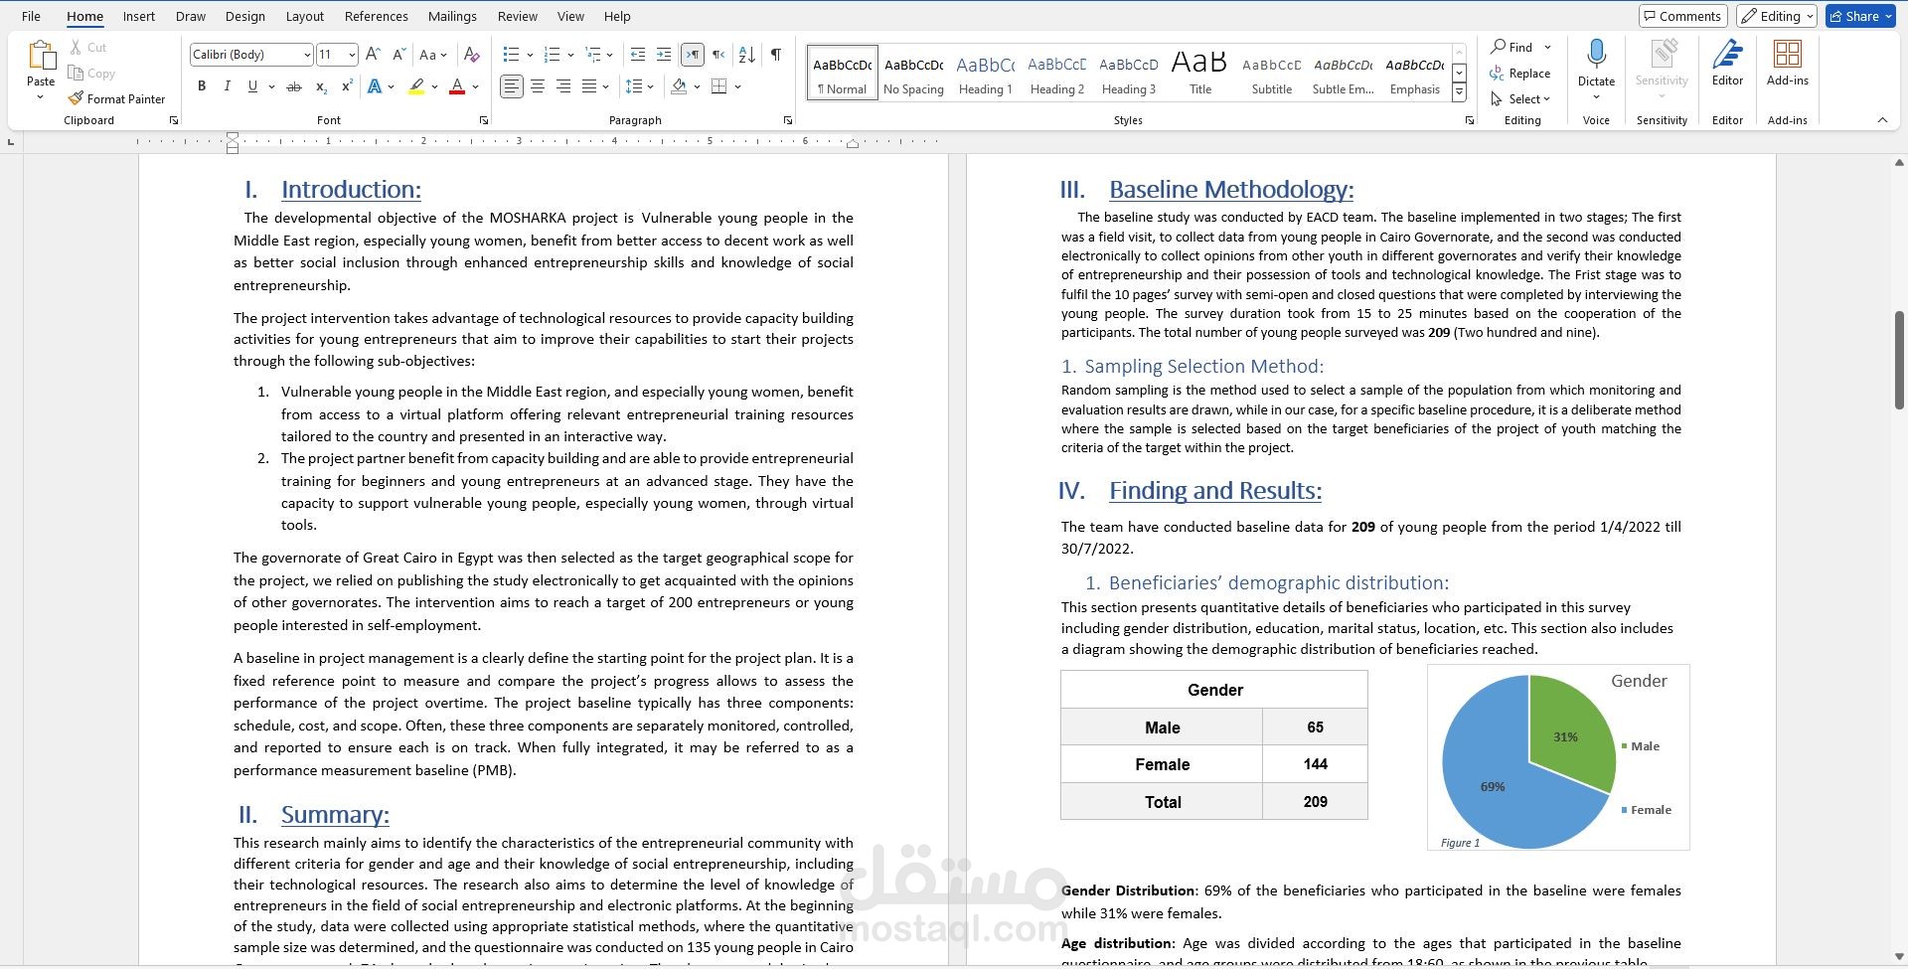Click the Find magnifier button
Image resolution: width=1908 pixels, height=969 pixels.
pos(1511,47)
